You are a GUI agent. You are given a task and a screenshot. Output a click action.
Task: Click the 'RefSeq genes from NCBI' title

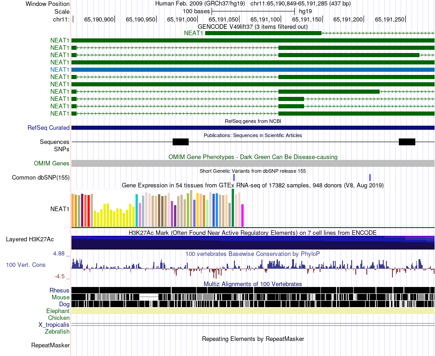tap(253, 121)
